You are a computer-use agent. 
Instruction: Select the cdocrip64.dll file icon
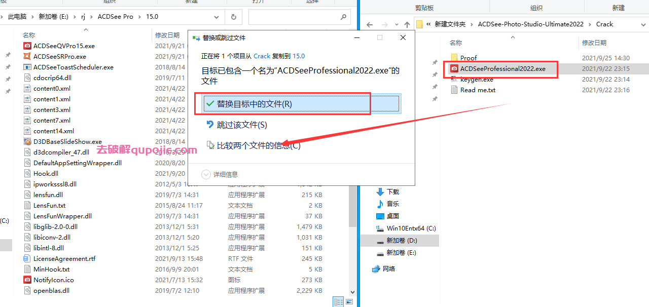27,78
